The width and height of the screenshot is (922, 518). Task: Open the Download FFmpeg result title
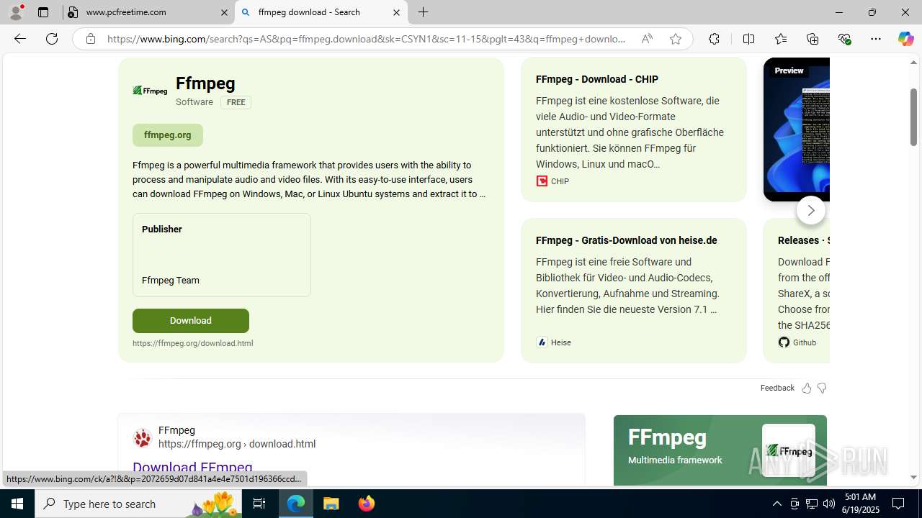pos(192,468)
